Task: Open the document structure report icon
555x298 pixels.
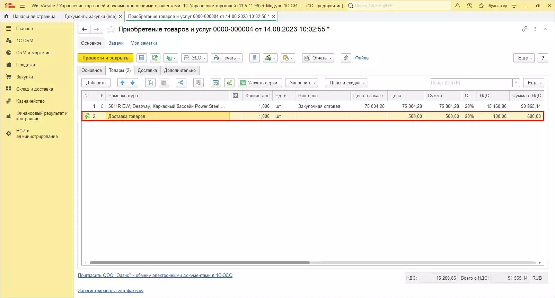Action: (255, 58)
